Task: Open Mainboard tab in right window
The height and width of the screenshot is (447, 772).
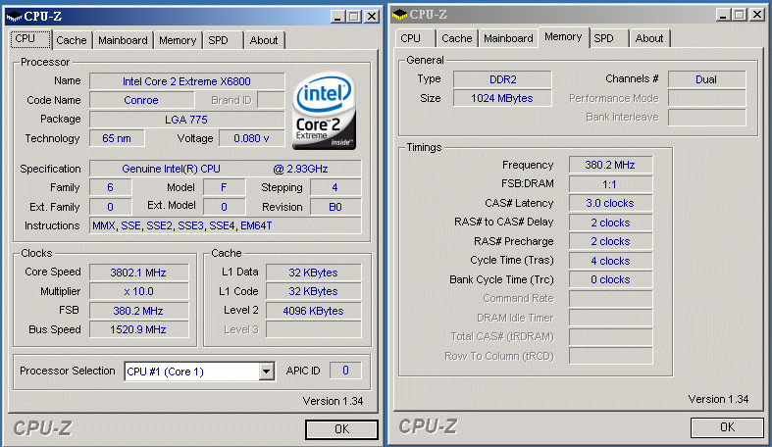Action: (x=508, y=38)
